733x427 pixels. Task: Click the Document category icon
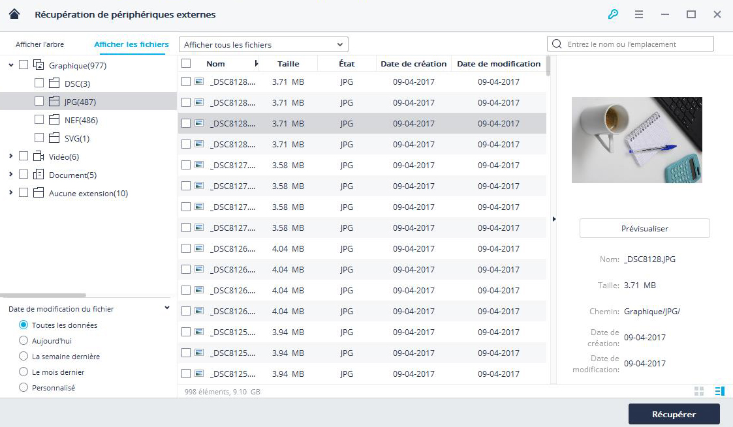point(39,175)
